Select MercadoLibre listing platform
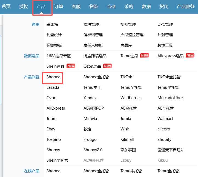 [x=170, y=98]
